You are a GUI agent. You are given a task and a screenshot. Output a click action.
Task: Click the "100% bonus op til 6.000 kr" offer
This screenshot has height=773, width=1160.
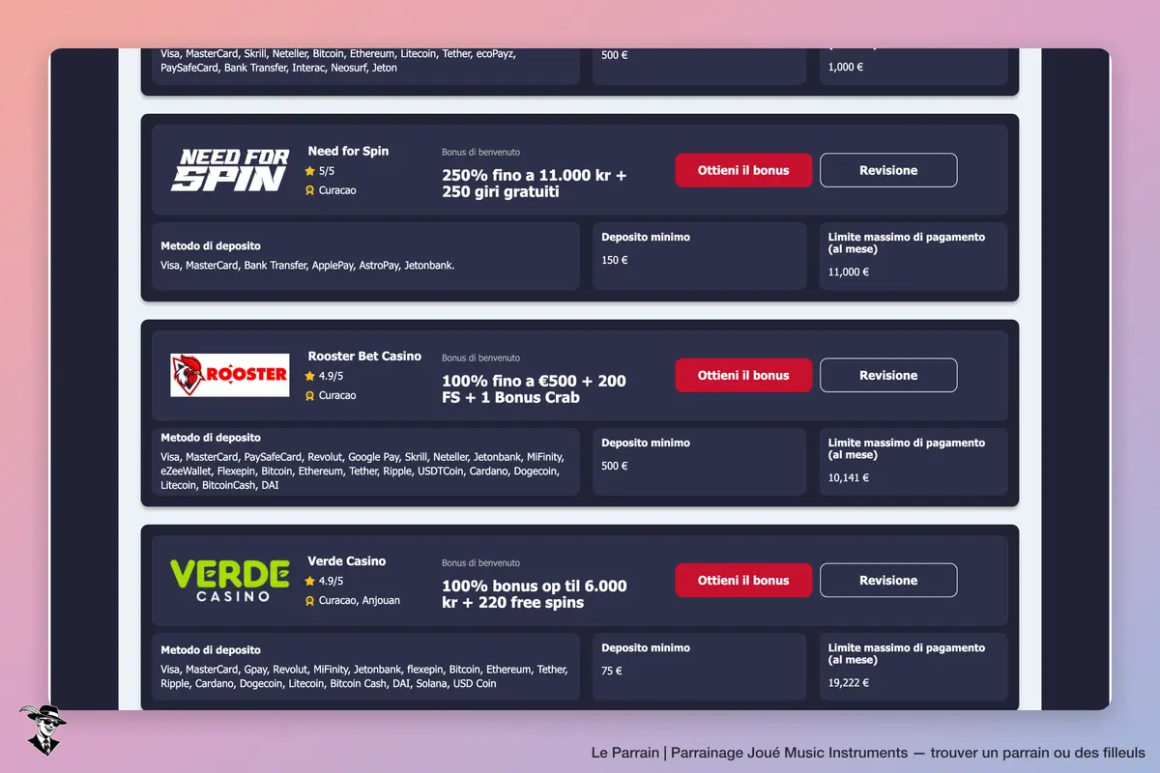pos(535,594)
